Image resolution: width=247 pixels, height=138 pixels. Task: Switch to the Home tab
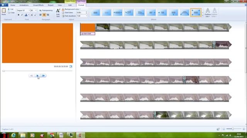[x=13, y=5]
